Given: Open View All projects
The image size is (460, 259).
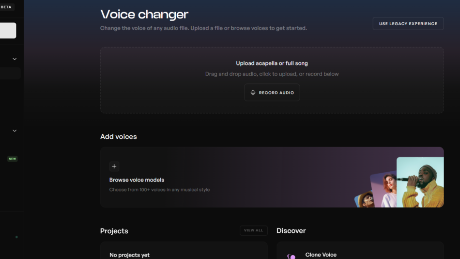Looking at the screenshot, I should tap(253, 230).
